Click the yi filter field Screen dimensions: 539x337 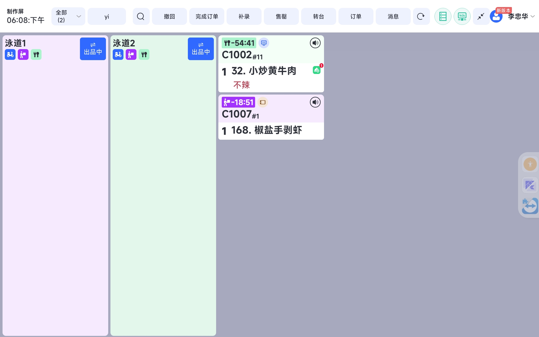point(107,16)
